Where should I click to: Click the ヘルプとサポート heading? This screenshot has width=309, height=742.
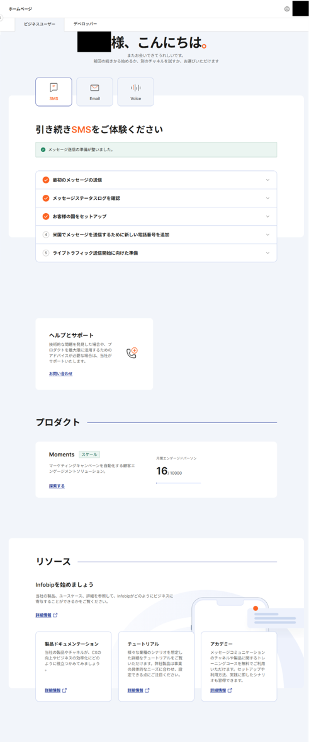pos(71,335)
